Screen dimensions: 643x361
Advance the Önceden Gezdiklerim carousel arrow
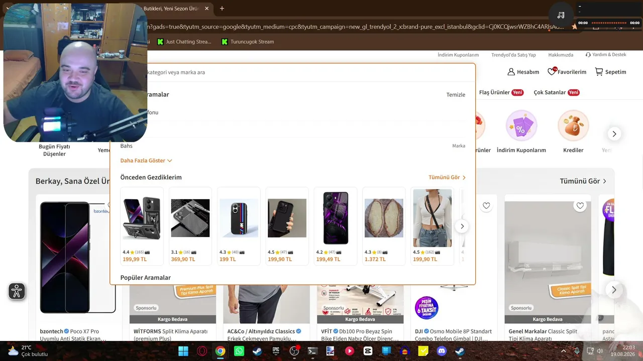coord(462,226)
